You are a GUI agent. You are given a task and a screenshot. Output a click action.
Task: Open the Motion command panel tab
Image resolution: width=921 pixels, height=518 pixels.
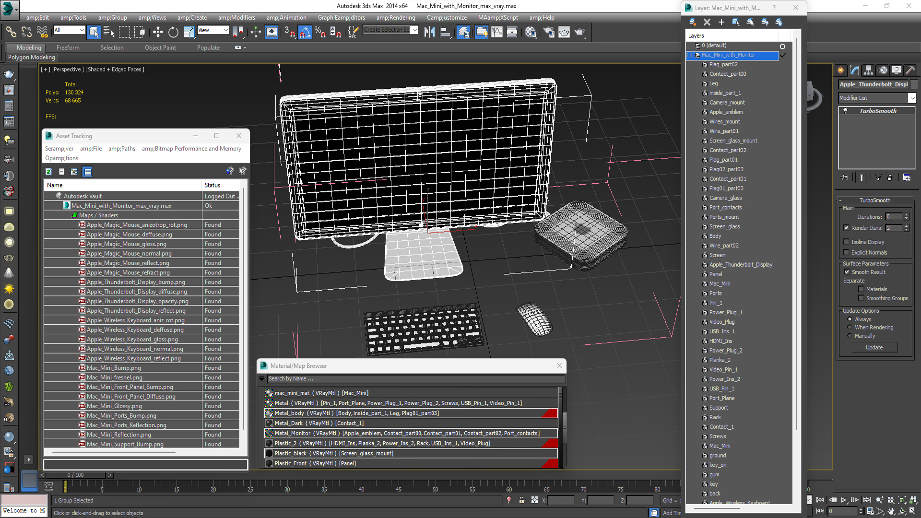point(883,71)
